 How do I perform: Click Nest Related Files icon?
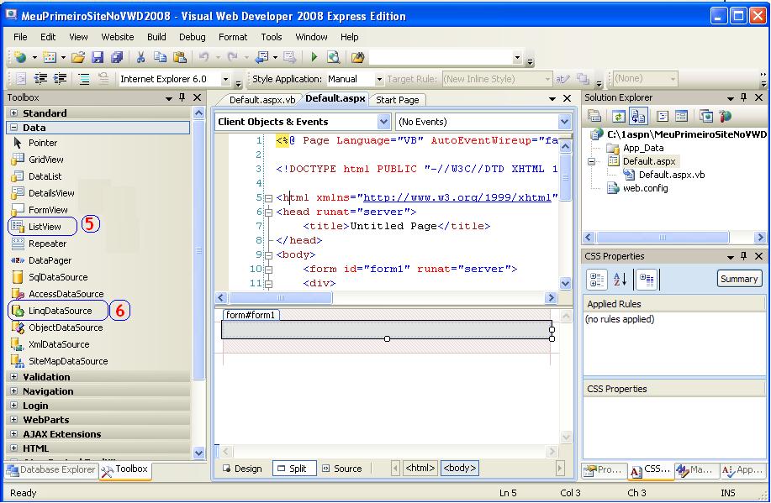coord(638,117)
